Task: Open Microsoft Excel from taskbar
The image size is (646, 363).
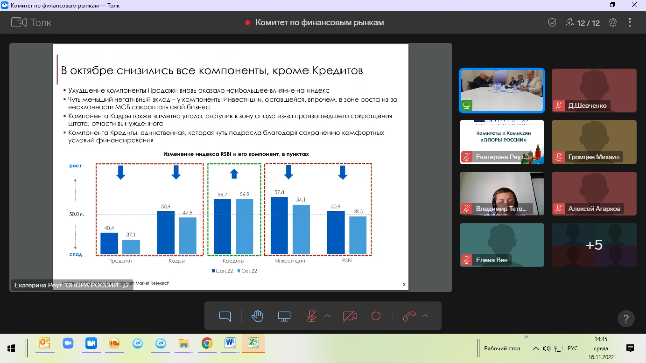Action: click(253, 343)
